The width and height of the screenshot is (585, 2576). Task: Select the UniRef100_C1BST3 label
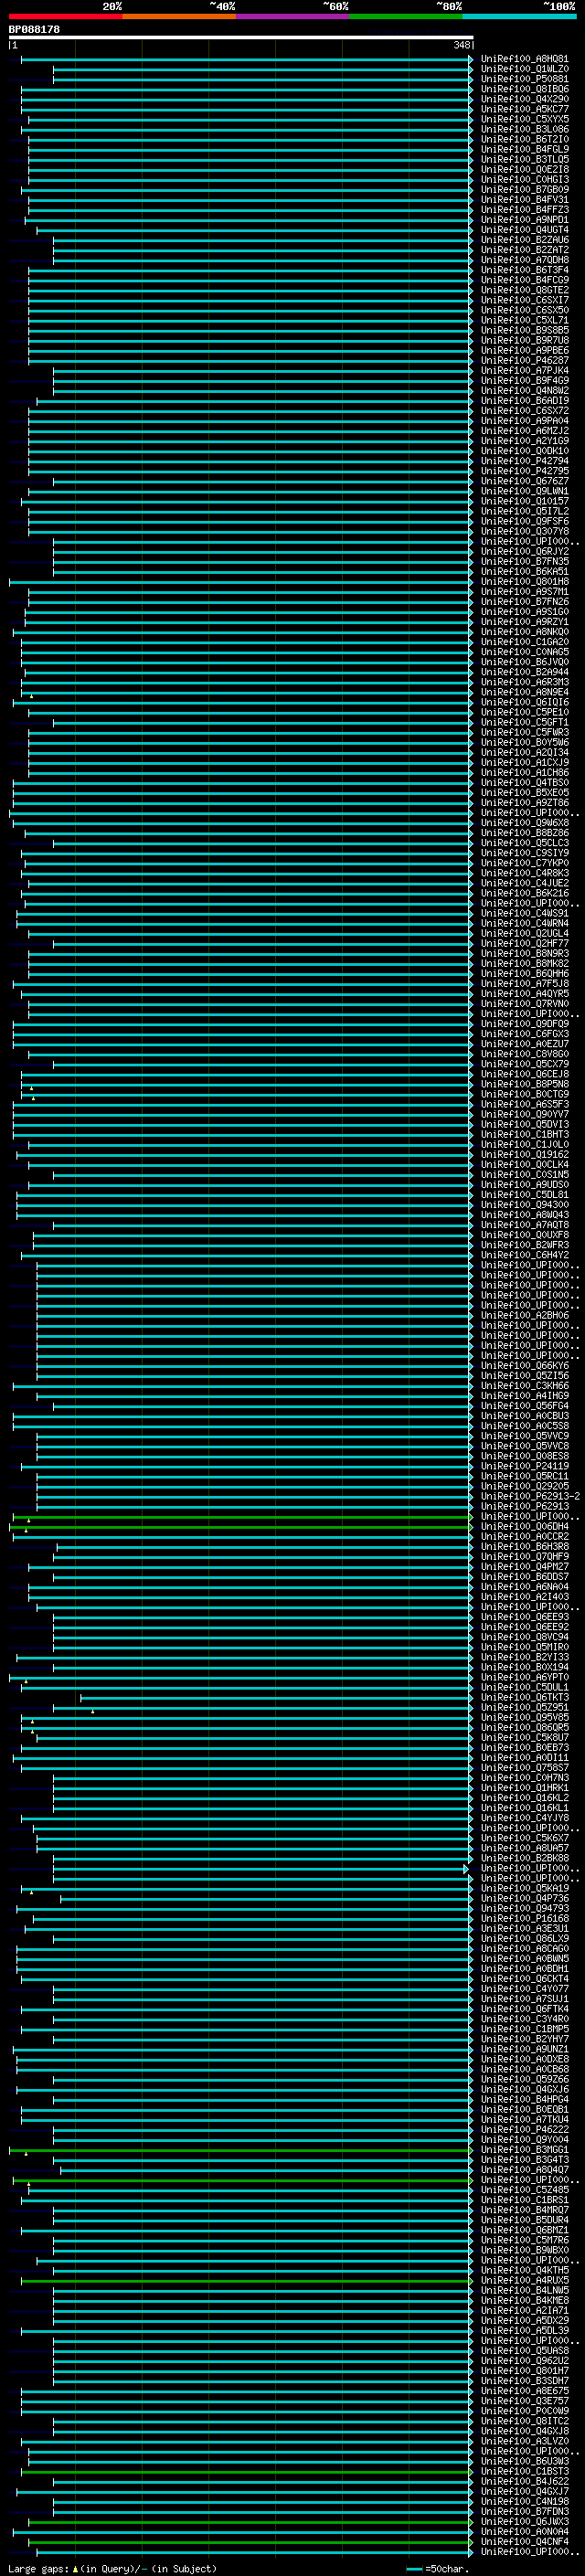(x=524, y=2470)
